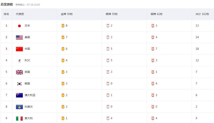Viewport: 214px width, 123px height.
Task: Select the 铜牌 62枚 column header
Action: [156, 14]
